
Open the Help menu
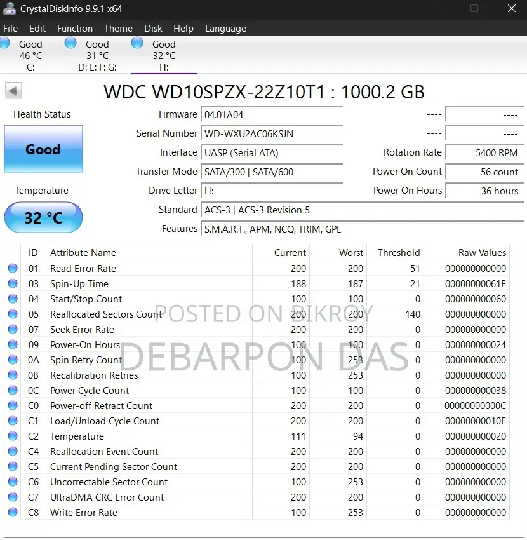[x=183, y=28]
